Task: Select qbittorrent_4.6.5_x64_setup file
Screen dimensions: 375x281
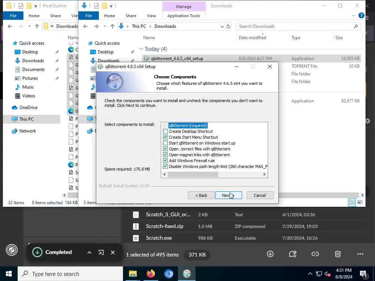Action: (x=177, y=58)
